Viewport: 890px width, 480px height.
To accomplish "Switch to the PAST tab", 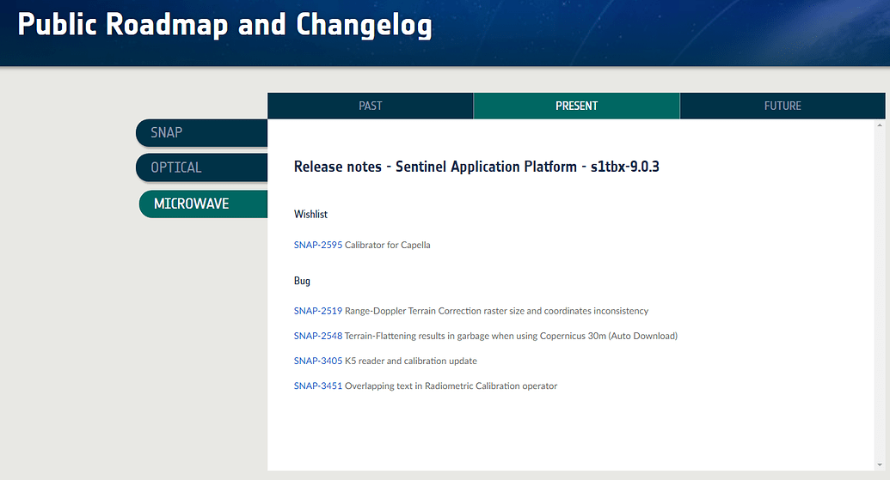I will [370, 106].
